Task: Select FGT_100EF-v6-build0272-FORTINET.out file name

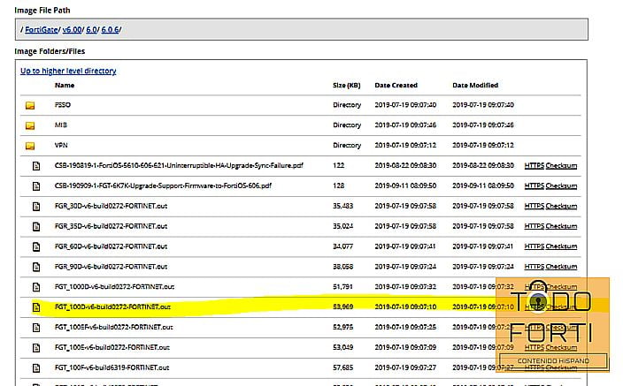Action: [x=113, y=327]
